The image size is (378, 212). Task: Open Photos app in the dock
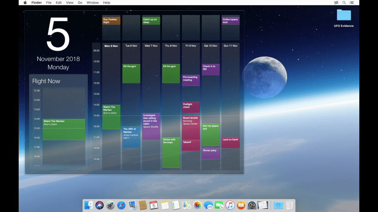point(197,206)
